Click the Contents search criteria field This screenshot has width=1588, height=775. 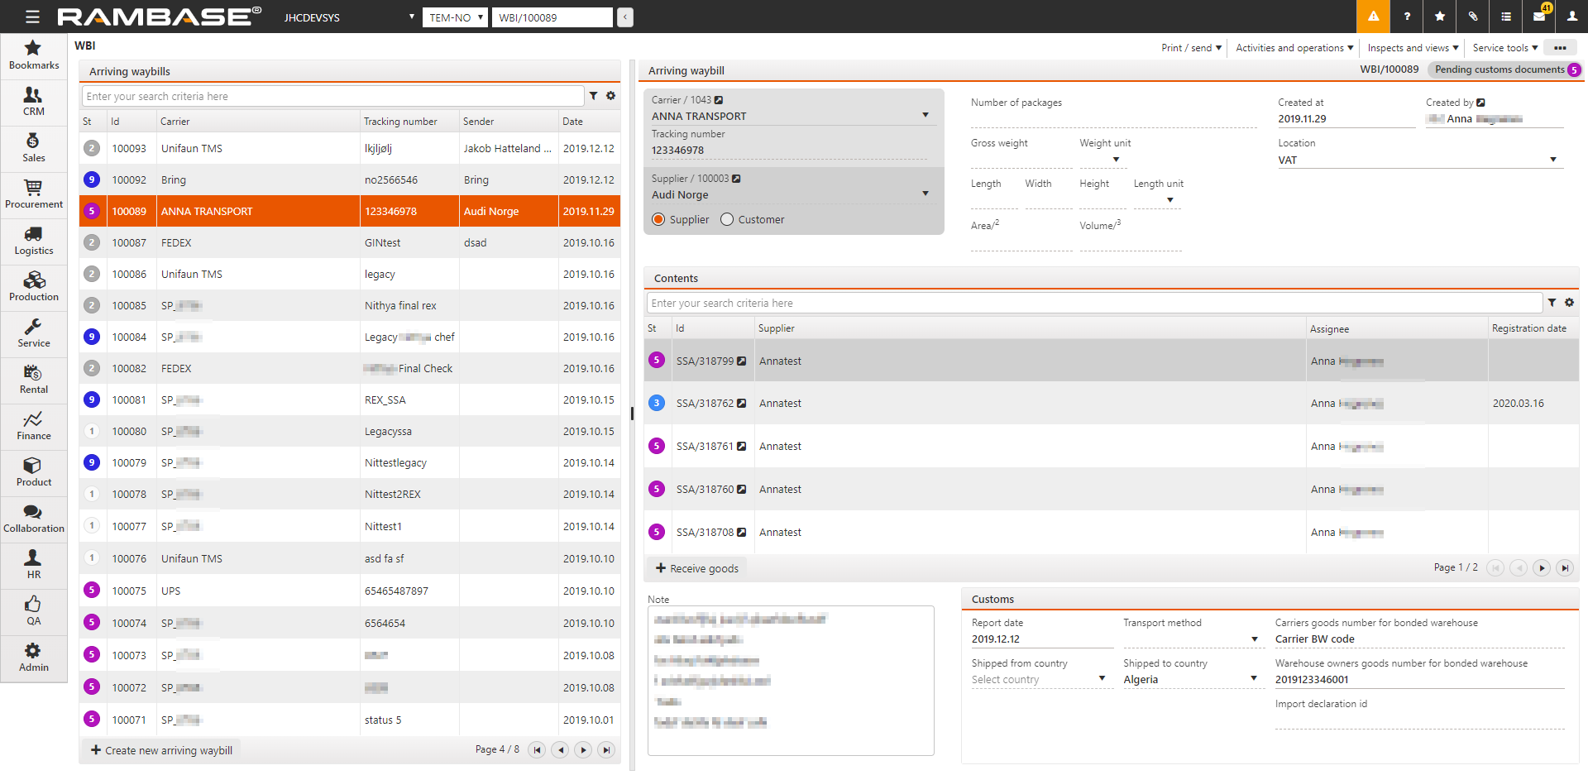[x=1094, y=303]
